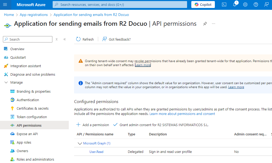Viewport: 272px width, 163px height.
Task: Pin the API permissions page
Action: 205,24
